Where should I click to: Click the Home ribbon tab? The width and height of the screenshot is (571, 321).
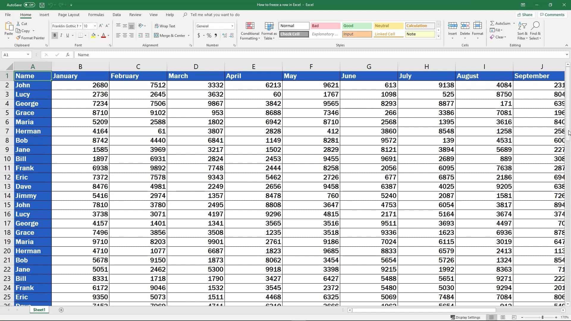tap(26, 15)
